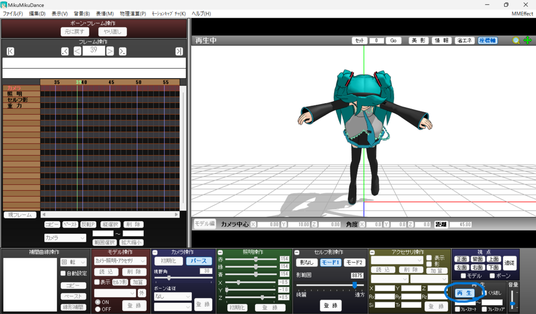
Task: Select the ON radio button
Action: [98, 302]
